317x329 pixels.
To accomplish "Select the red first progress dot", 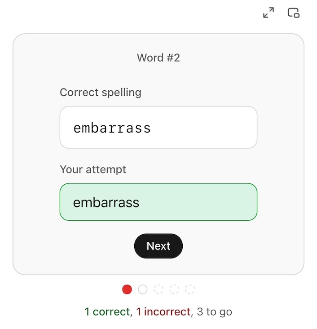I will [127, 289].
